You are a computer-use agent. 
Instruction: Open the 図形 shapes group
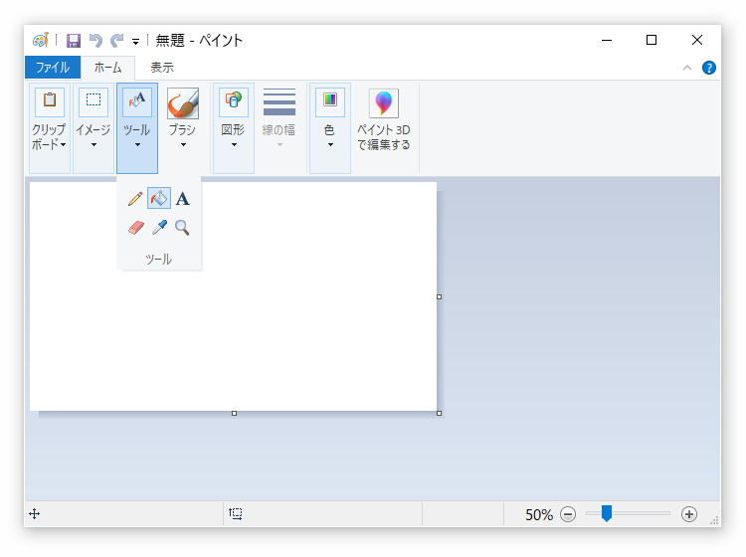(233, 128)
